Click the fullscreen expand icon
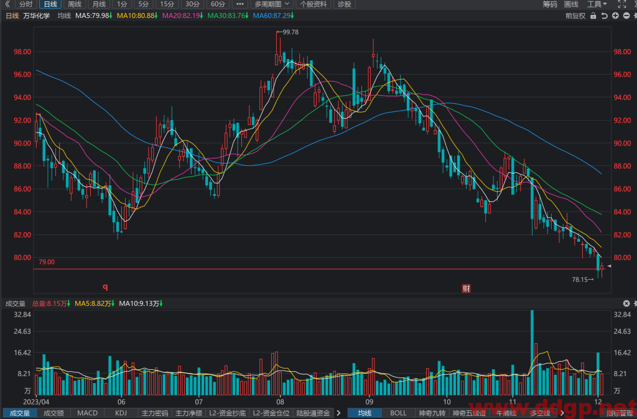This screenshot has height=419, width=637. pos(622,4)
